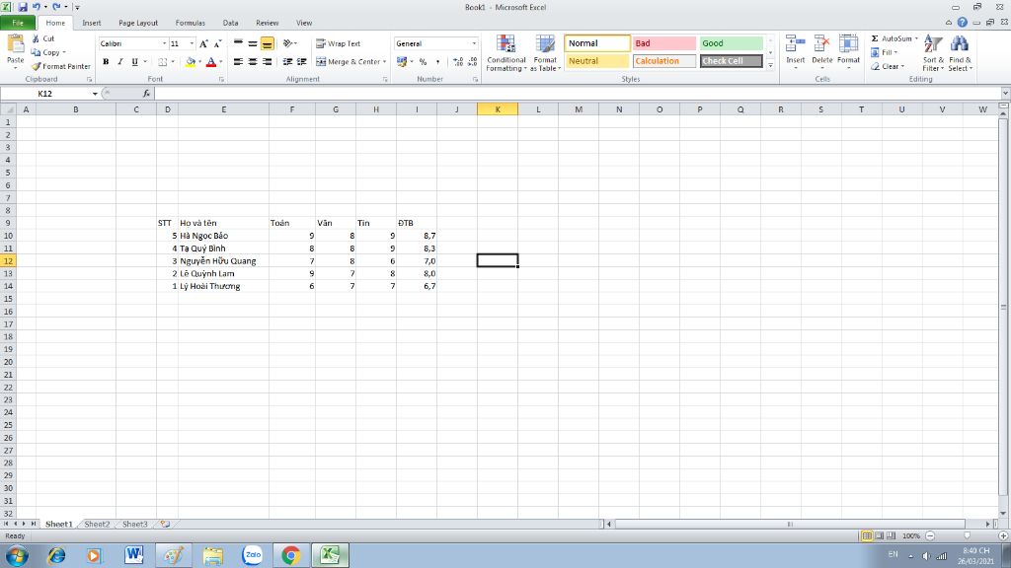Open AutoSum dropdown arrow
1011x568 pixels.
(916, 38)
